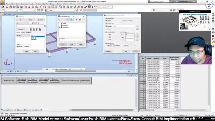Viewport: 215px width, 121px height.
Task: Switch to the Geometry tab in Selection dialog
Action: tap(29, 32)
